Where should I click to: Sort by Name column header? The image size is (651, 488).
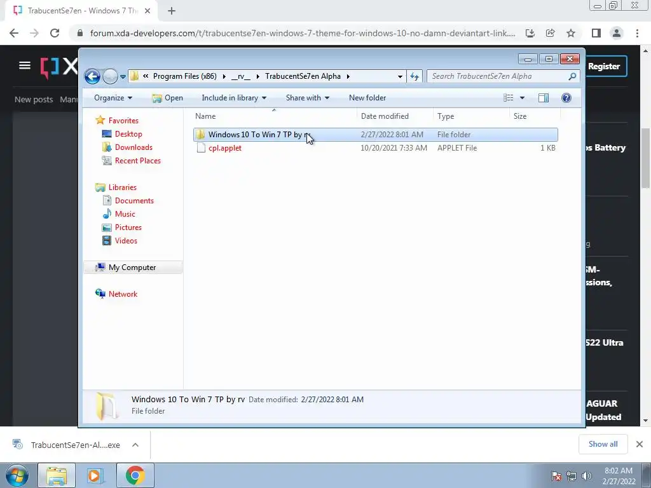pos(274,116)
